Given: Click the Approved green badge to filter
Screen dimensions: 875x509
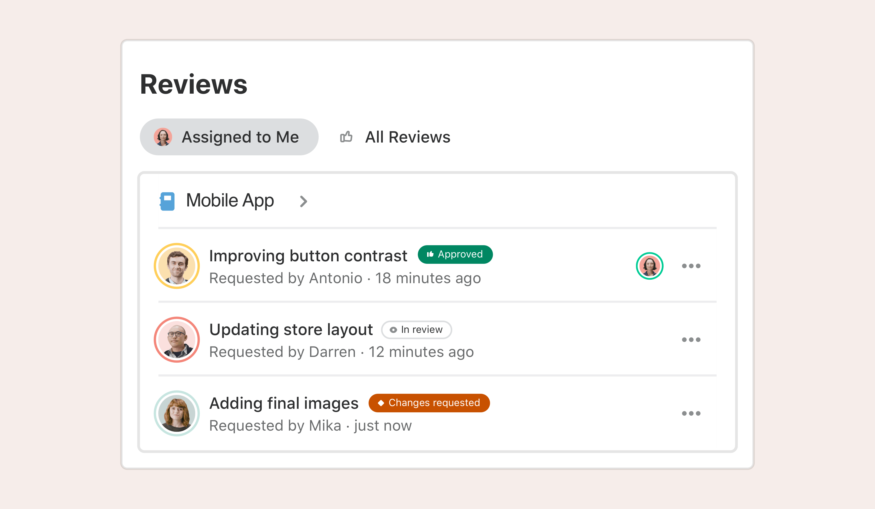Looking at the screenshot, I should pyautogui.click(x=456, y=254).
